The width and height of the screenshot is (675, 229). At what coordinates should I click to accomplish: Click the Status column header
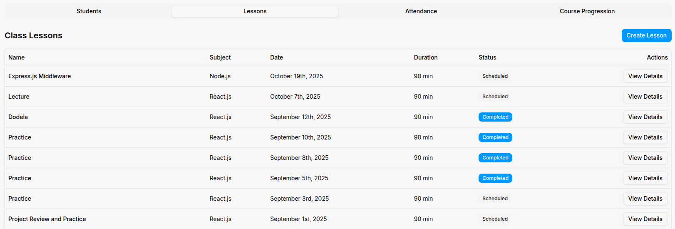coord(487,57)
